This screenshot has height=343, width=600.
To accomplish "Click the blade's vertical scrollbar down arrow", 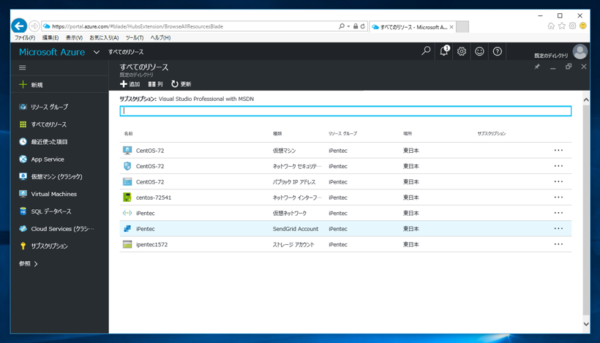I will point(585,324).
